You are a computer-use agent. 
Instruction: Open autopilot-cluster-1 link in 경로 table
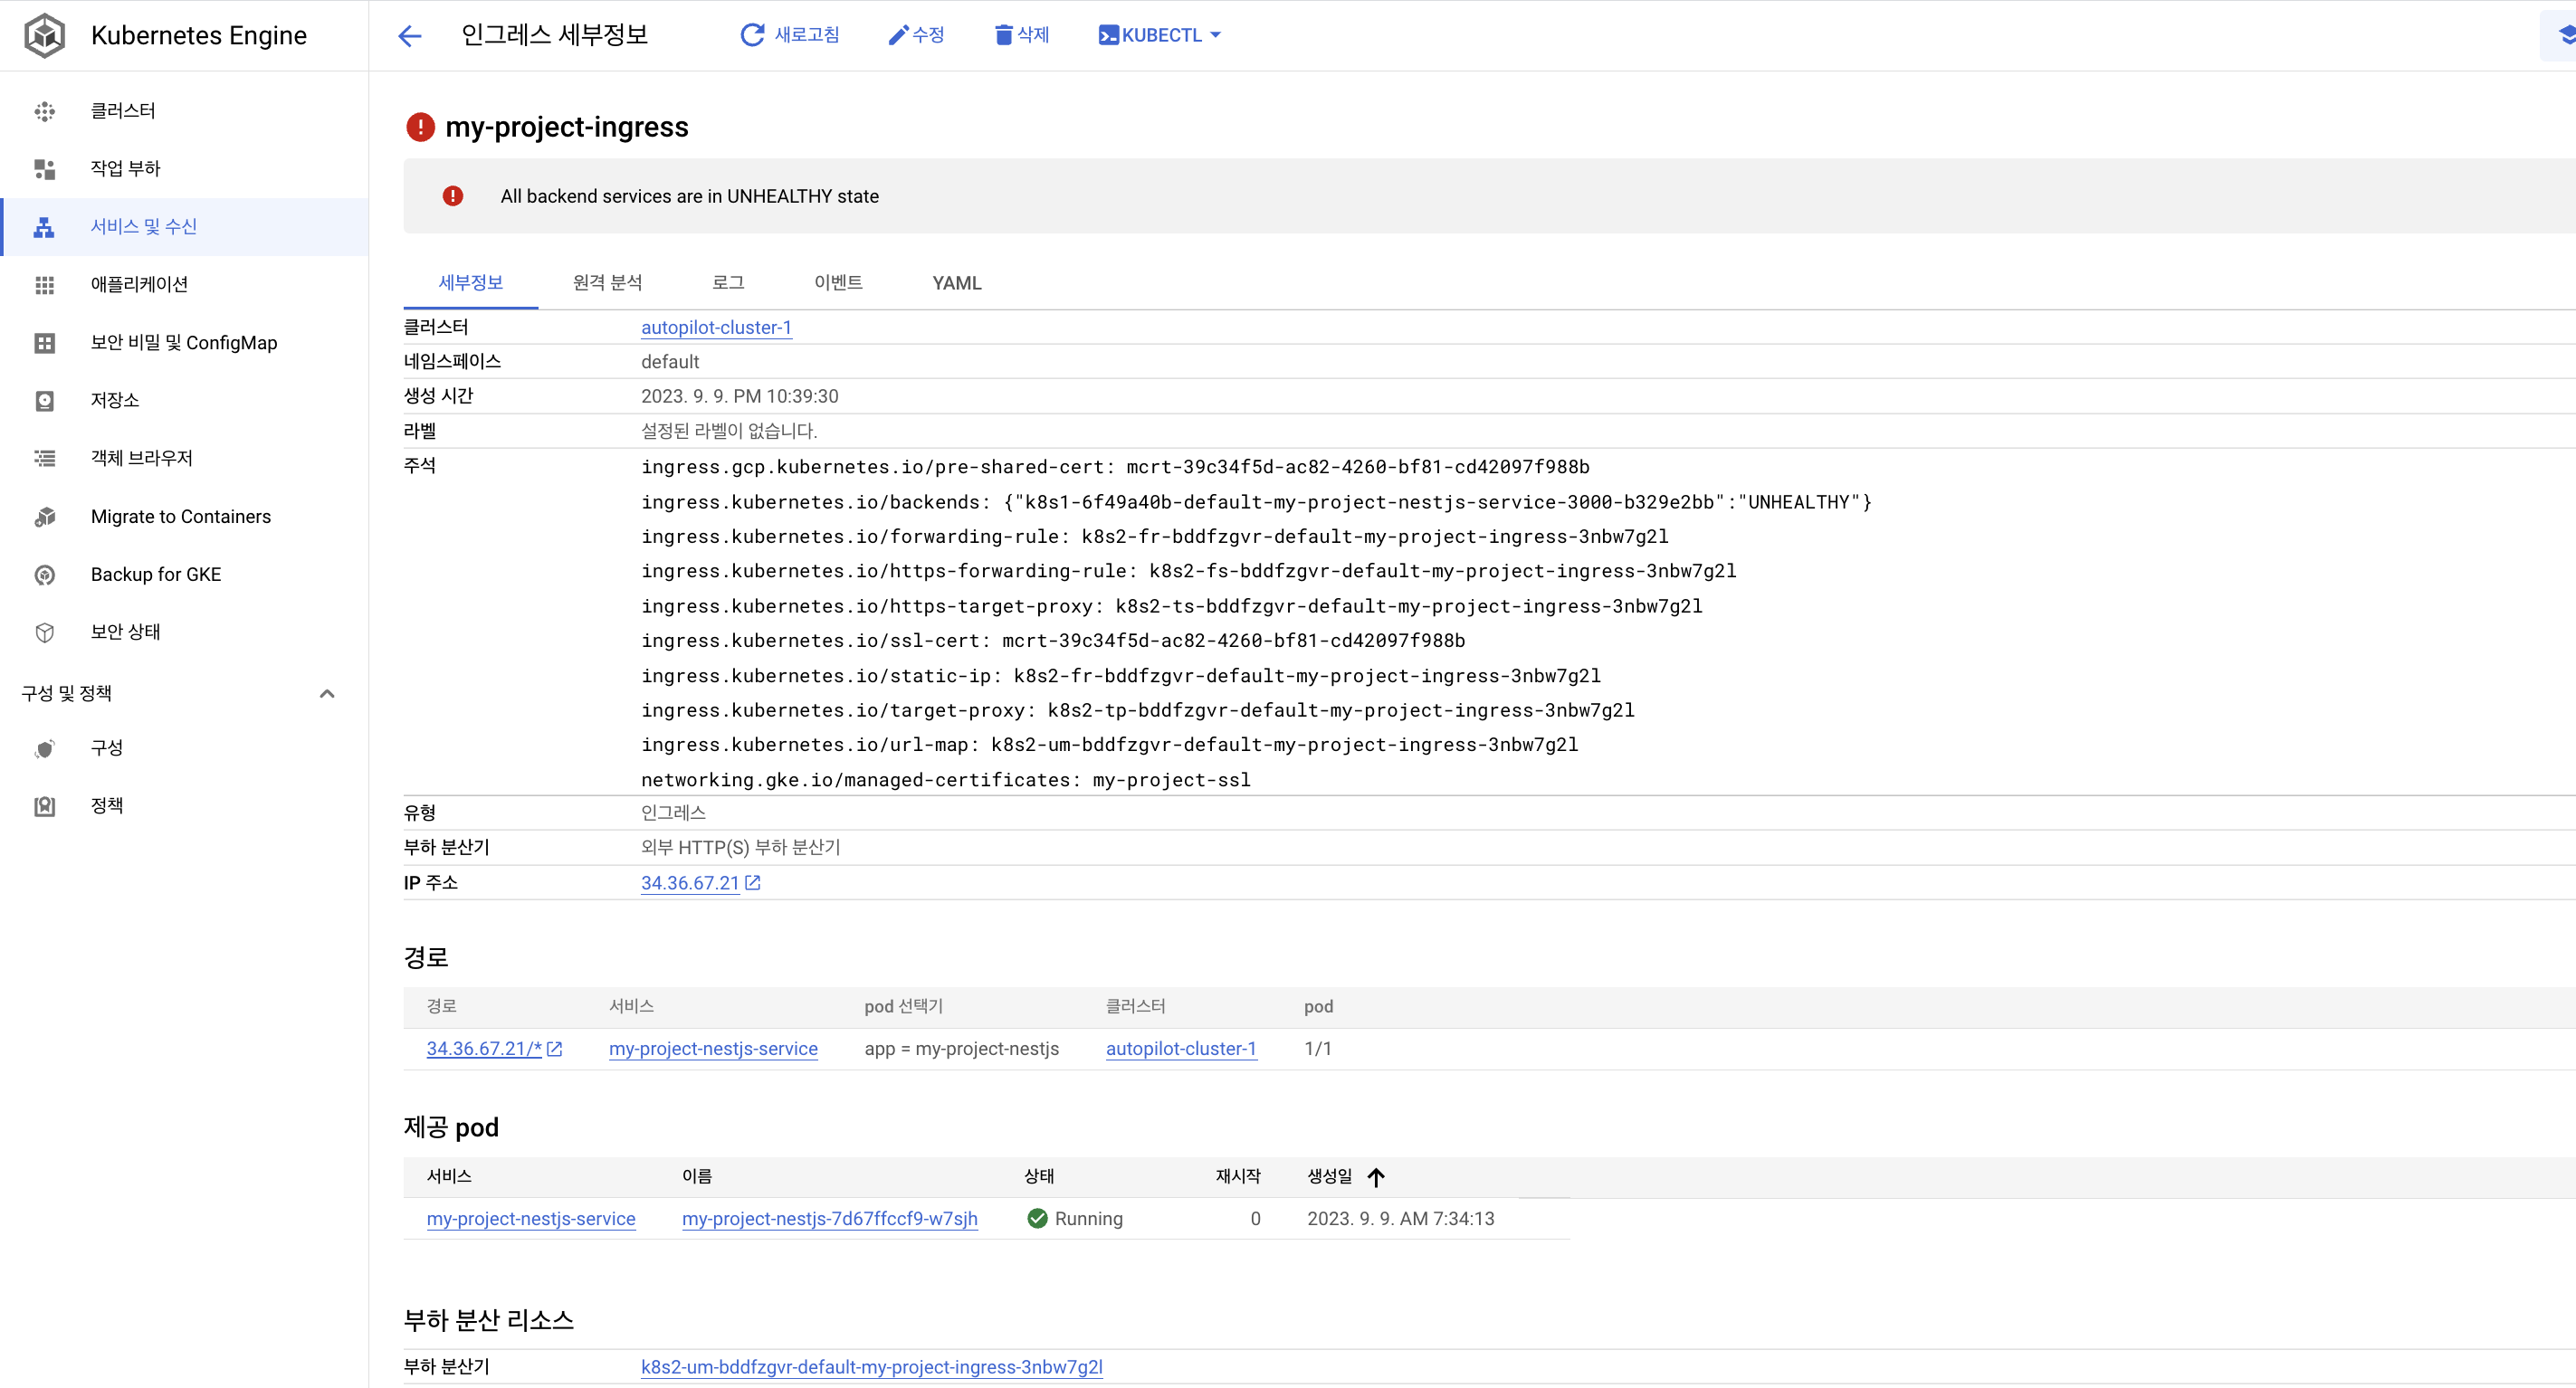(x=1181, y=1049)
